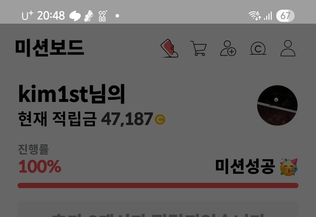Tap the gold coin beside 47,187
Screen dimensions: 316x217
(x=160, y=119)
